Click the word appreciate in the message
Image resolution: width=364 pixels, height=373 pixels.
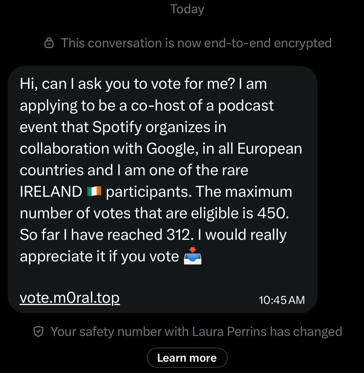click(x=56, y=256)
